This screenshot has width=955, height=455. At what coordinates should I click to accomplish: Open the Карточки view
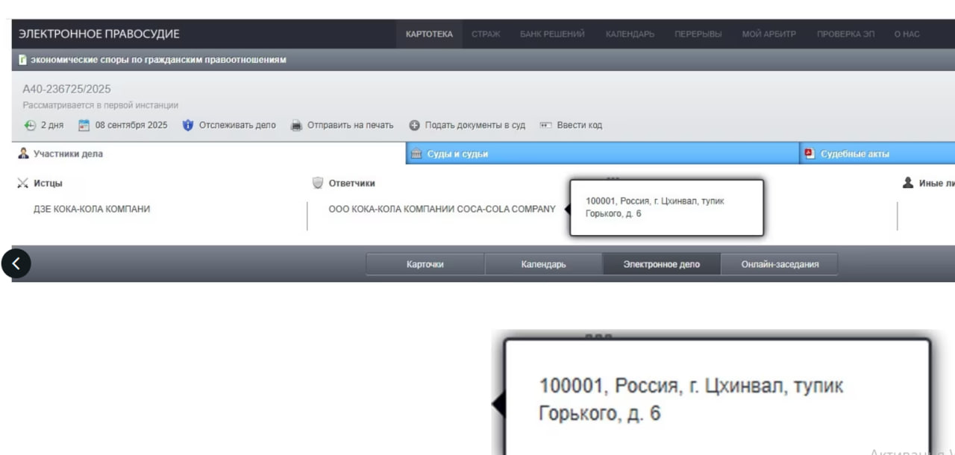[425, 264]
